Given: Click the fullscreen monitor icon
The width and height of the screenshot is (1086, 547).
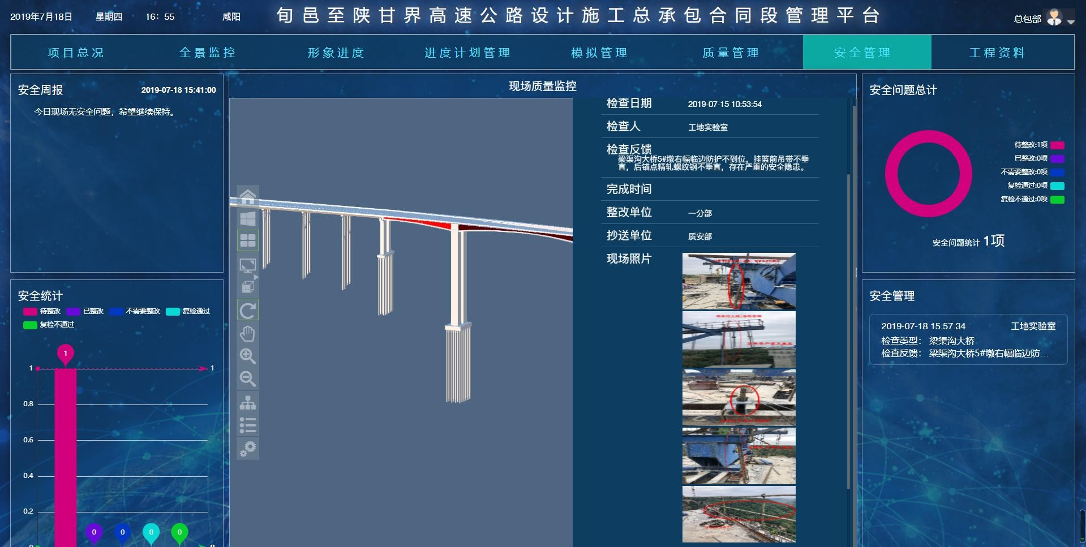Looking at the screenshot, I should tap(248, 265).
